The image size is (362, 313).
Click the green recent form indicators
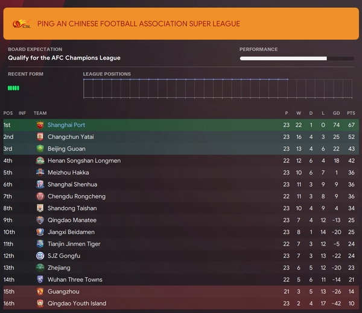click(13, 88)
